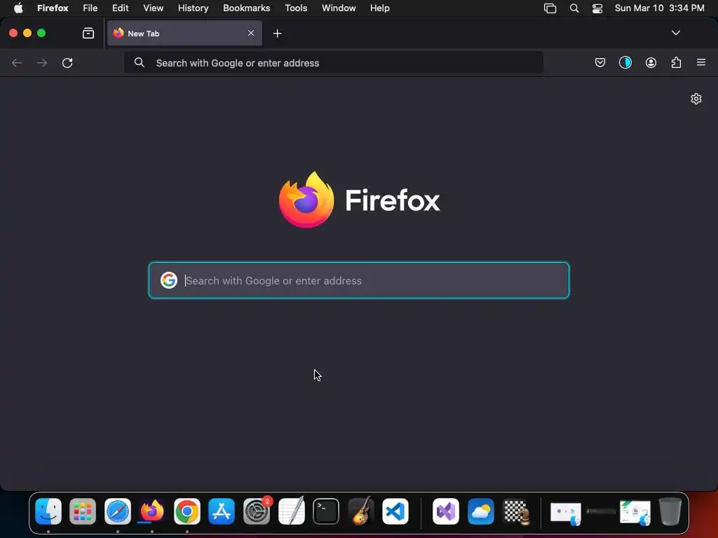Launch Chess from the Dock
Screen dimensions: 718x538
coord(516,511)
